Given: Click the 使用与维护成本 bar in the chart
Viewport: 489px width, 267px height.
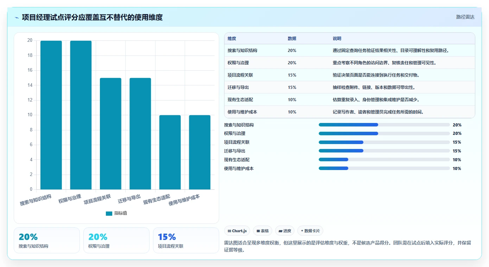Looking at the screenshot, I should 199,152.
